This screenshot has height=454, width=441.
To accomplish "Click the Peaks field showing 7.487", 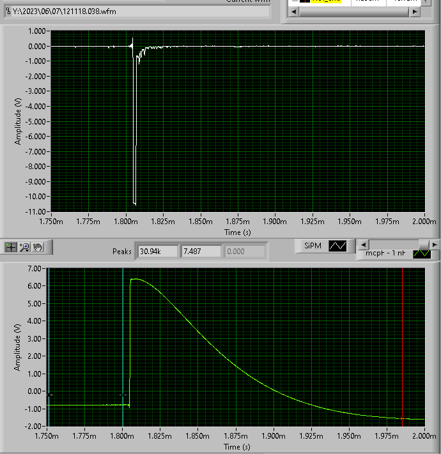I will pos(201,252).
